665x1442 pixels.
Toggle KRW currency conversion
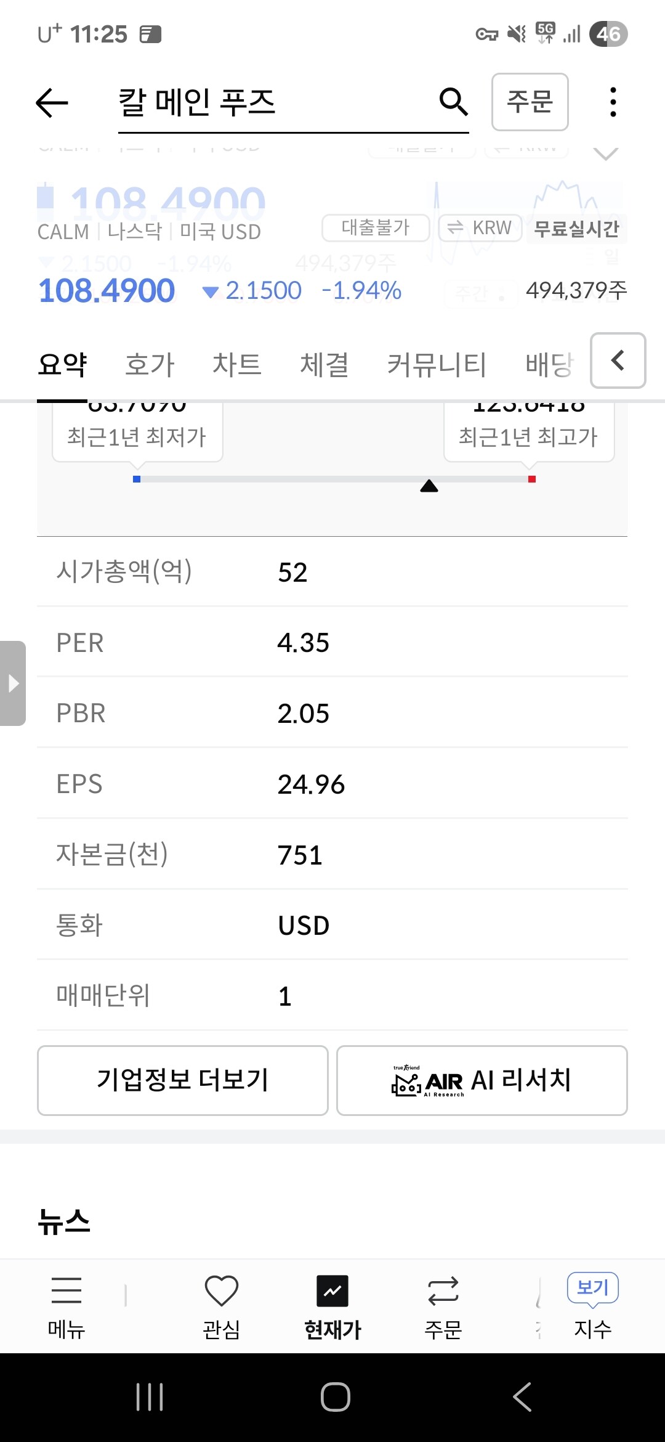[x=480, y=228]
